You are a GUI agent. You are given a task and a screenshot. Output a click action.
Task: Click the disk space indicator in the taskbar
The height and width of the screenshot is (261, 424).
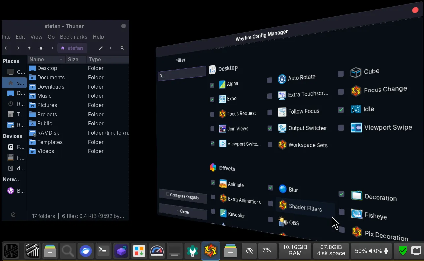331,251
